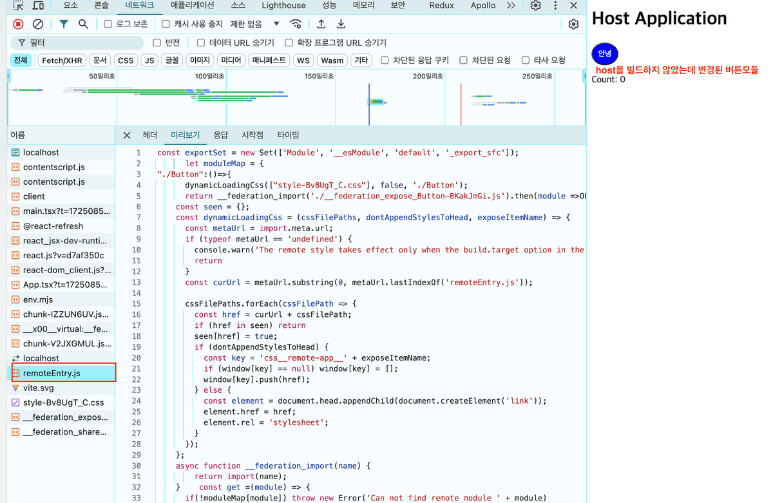Screen dimensions: 773x503
Task: Switch to the 콘솔 tab
Action: 101,6
